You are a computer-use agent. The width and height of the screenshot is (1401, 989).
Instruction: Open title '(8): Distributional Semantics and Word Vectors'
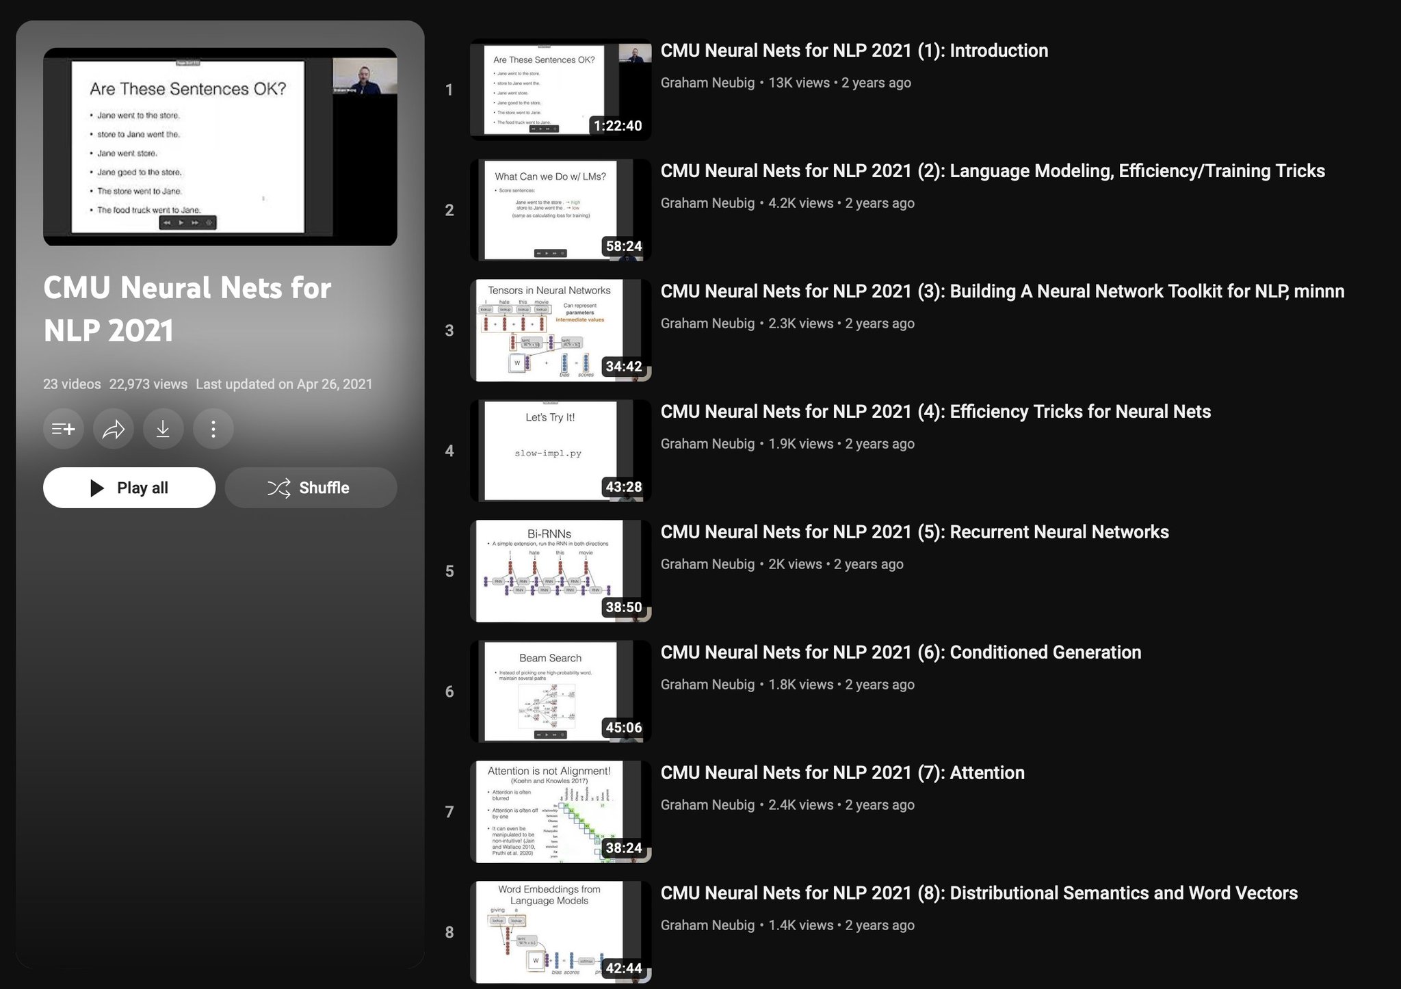click(979, 893)
